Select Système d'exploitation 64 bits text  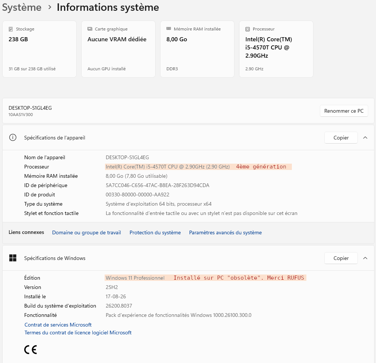click(159, 204)
